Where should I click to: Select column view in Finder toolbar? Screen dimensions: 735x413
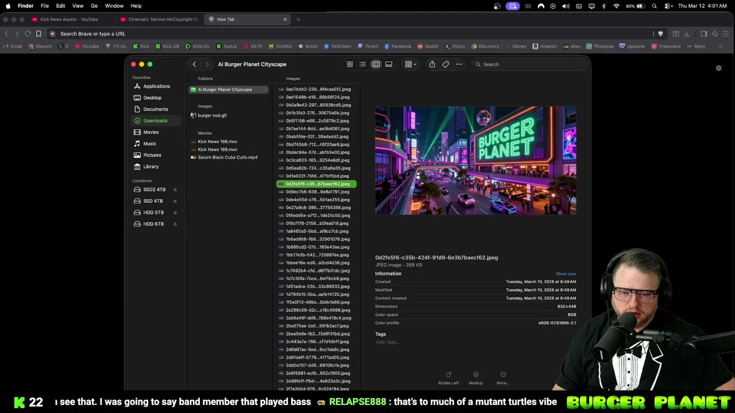[376, 64]
